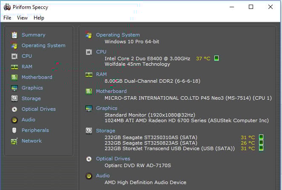Click the Optical Drives icon in summary panel

pos(89,159)
